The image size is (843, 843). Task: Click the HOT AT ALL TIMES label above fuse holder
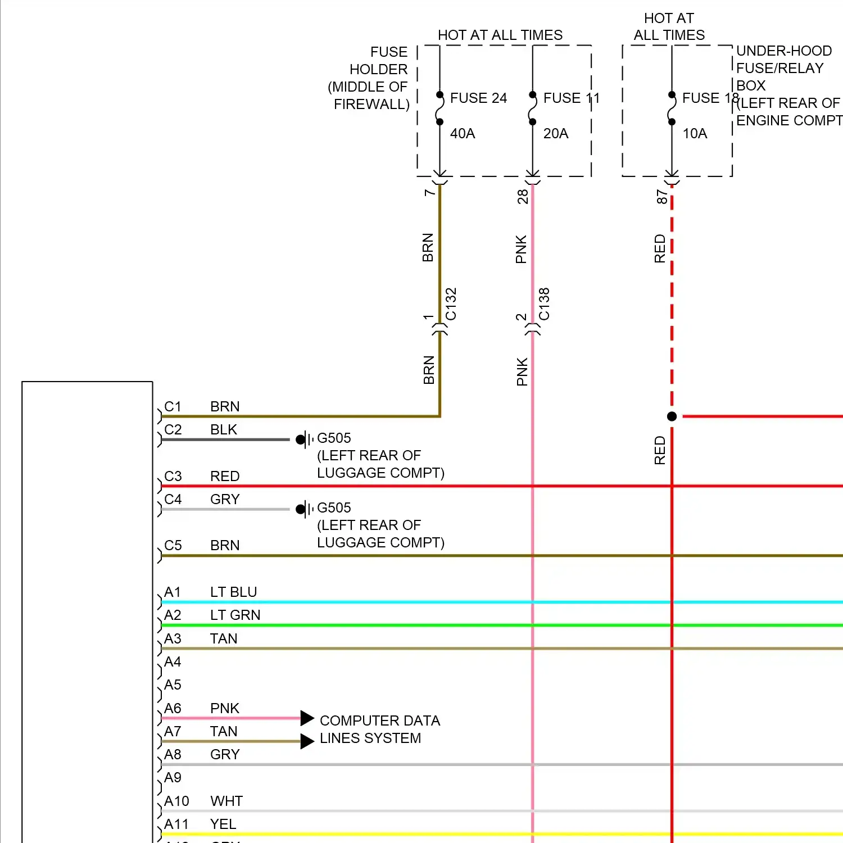pos(500,35)
